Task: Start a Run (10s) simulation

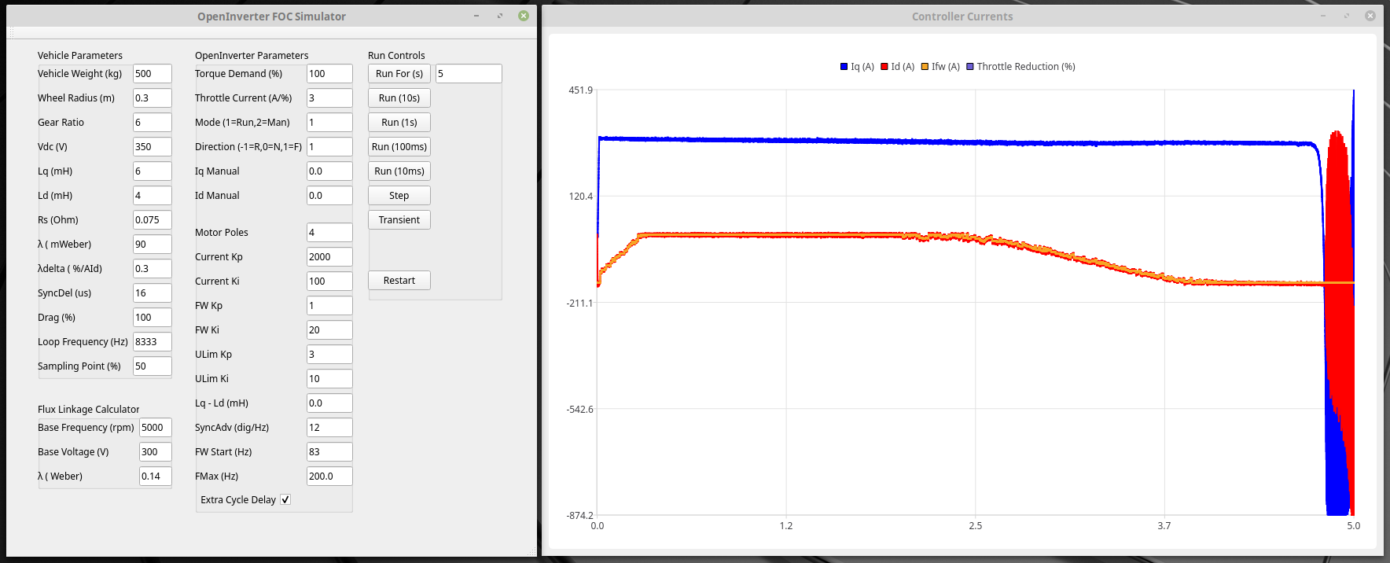Action: [x=399, y=98]
